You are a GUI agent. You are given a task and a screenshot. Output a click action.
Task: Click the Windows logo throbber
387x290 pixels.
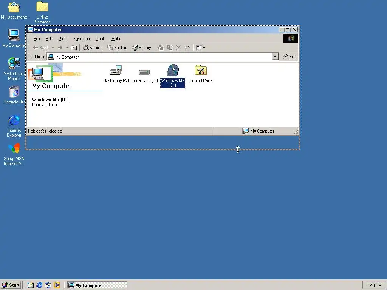point(291,39)
